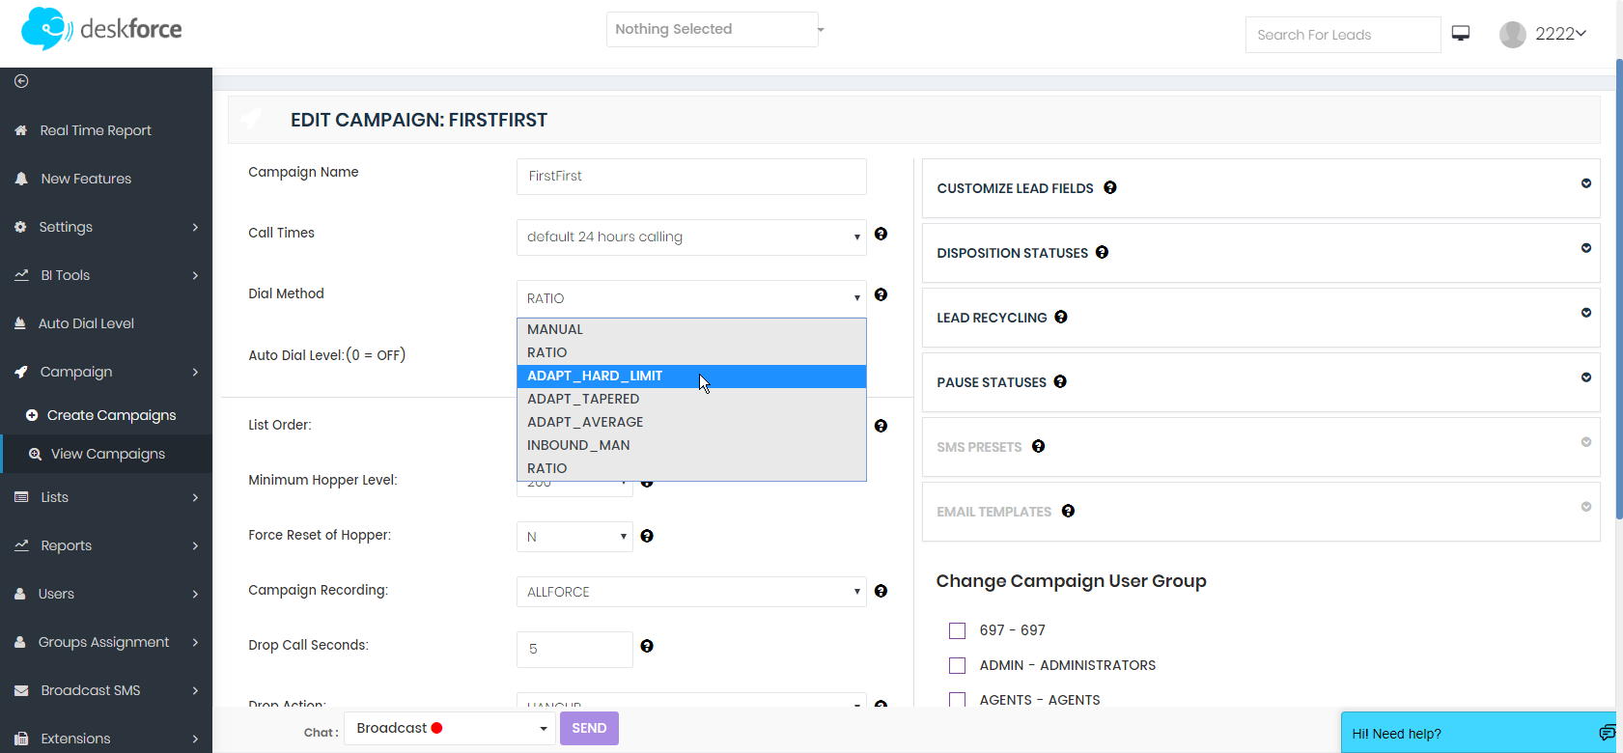Click help icon beside Drop Call Seconds
Image resolution: width=1623 pixels, height=753 pixels.
[647, 646]
